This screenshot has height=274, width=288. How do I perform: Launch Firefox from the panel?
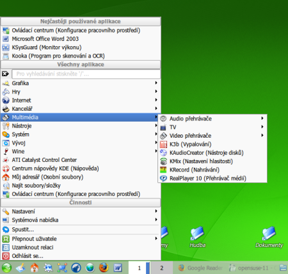click(104, 268)
